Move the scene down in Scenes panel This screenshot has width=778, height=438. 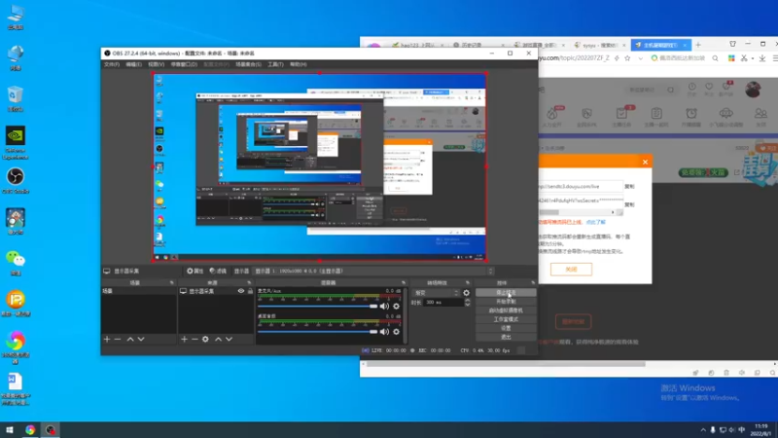click(x=141, y=339)
